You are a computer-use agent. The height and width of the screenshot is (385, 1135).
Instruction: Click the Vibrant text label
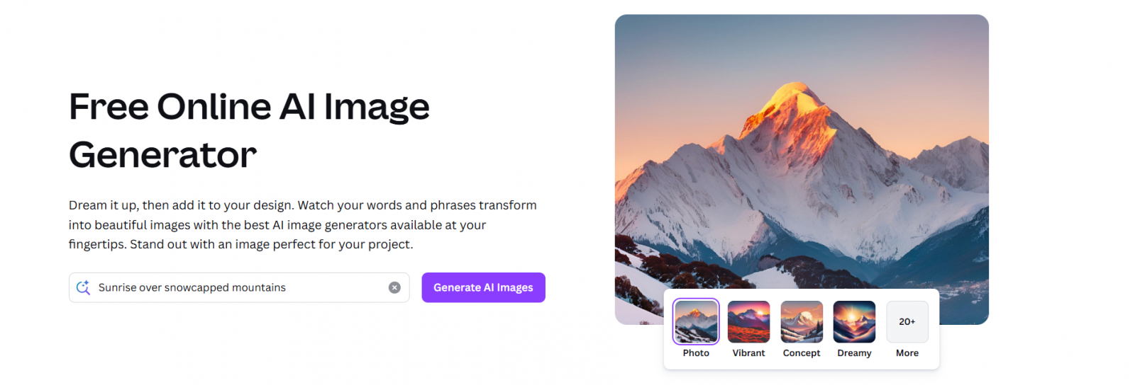point(748,353)
